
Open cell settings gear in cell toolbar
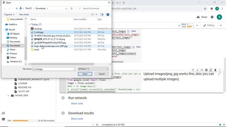206,70
